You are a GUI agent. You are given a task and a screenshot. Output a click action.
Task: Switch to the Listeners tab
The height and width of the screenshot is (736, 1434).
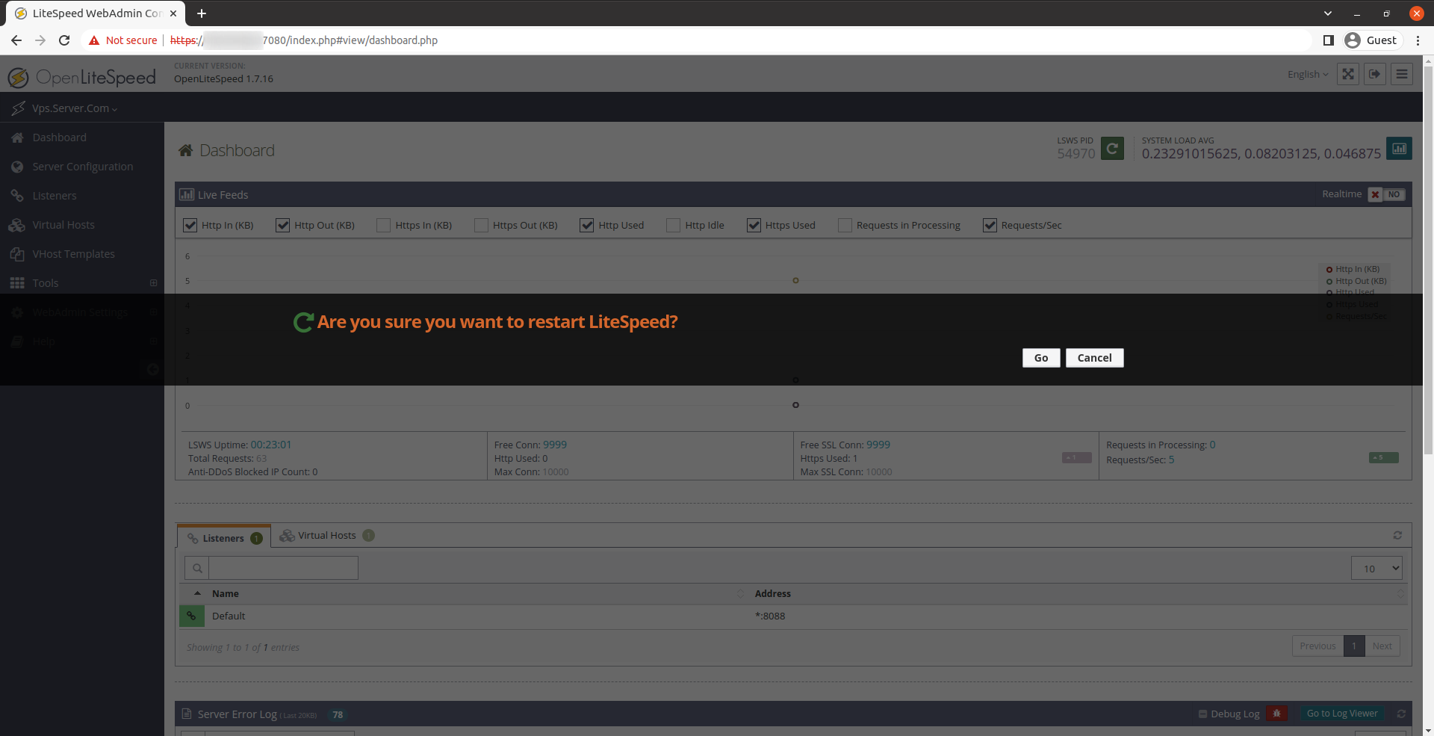point(224,537)
